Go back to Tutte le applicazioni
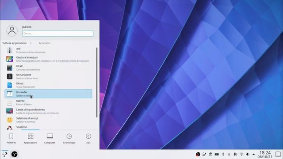The height and width of the screenshot is (159, 283). tap(14, 43)
